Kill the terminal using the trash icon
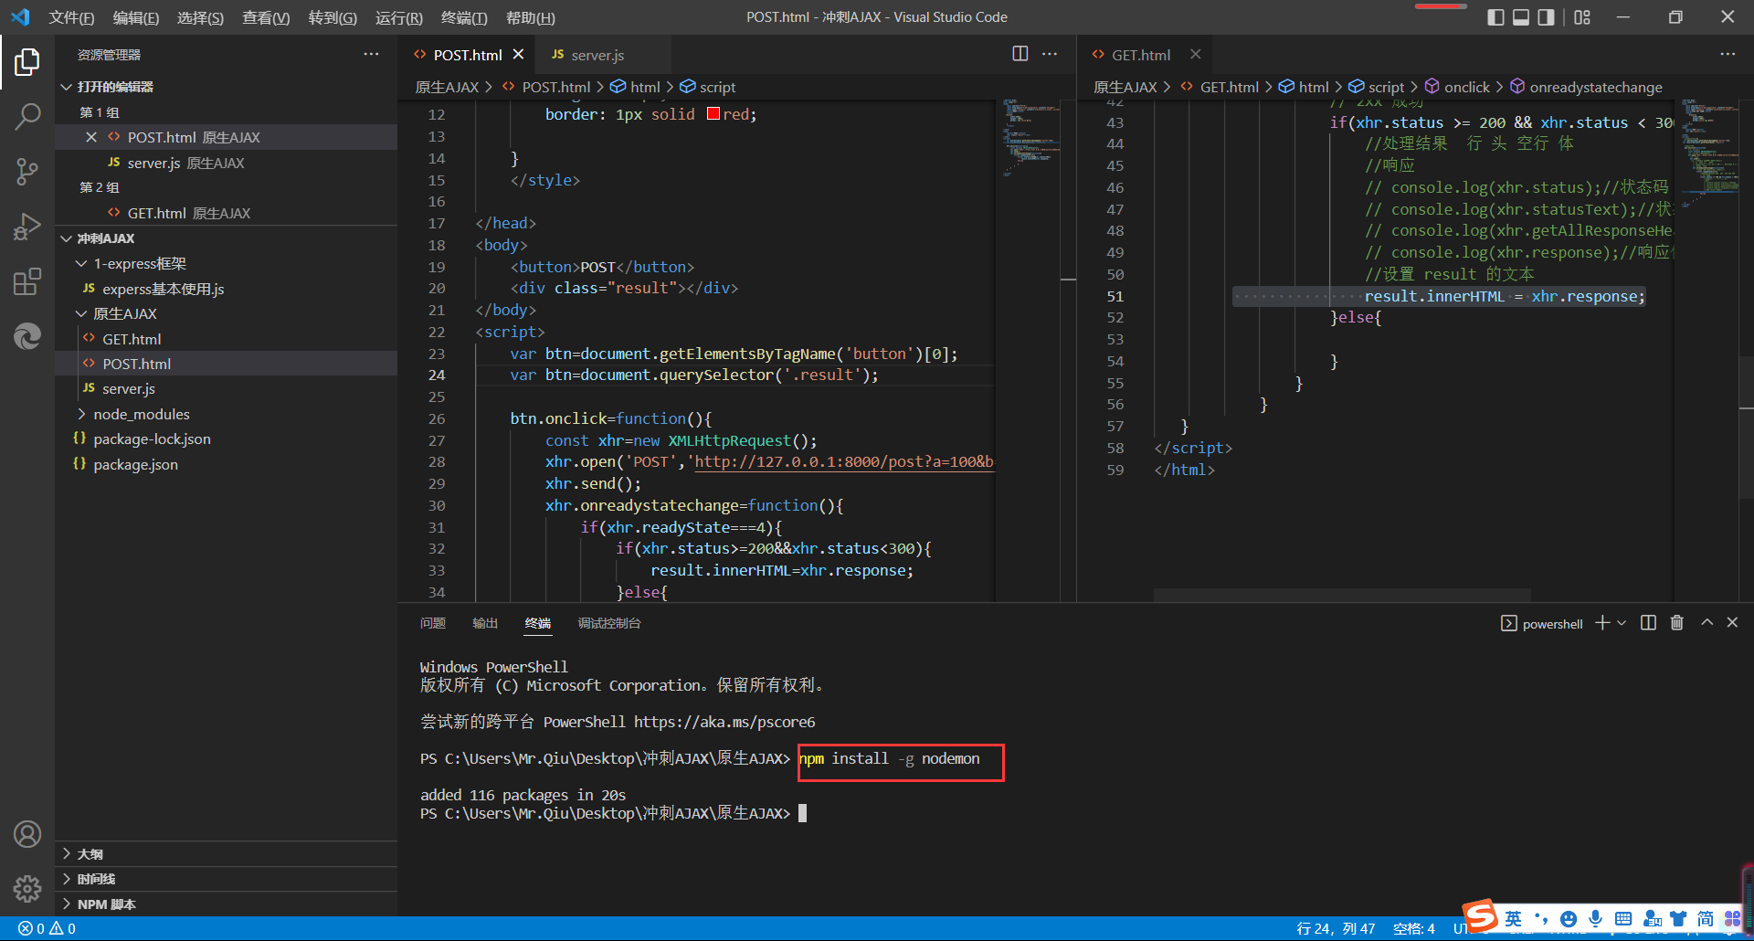This screenshot has width=1754, height=941. point(1676,622)
